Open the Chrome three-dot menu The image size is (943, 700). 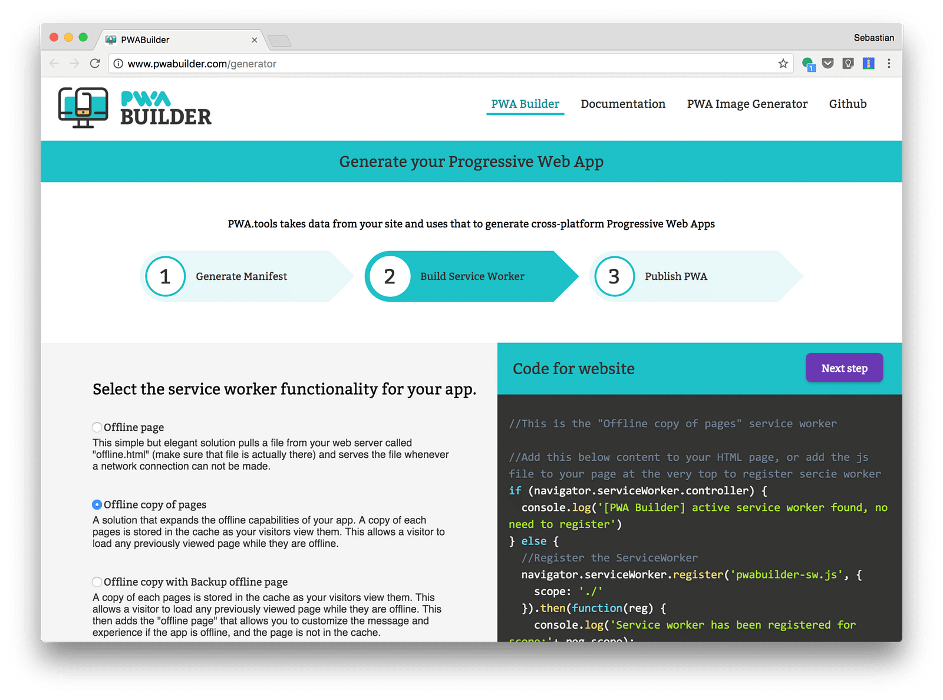tap(889, 64)
